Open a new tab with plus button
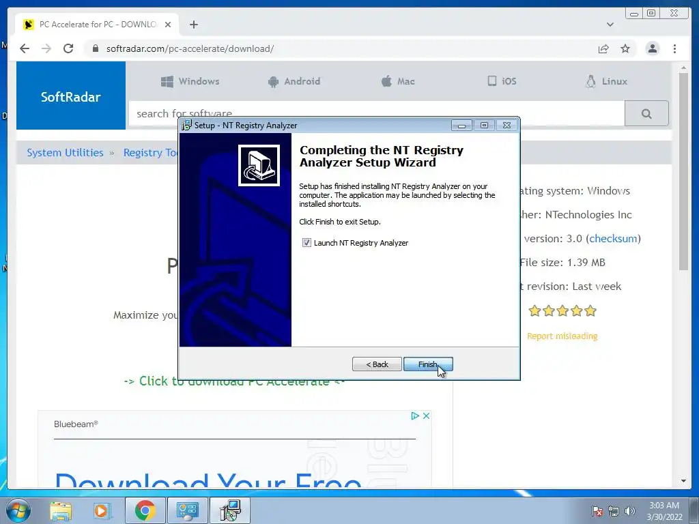 193,25
